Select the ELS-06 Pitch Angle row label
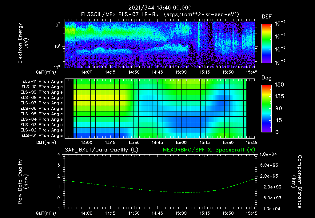This screenshot has width=315, height=218. pos(42,108)
